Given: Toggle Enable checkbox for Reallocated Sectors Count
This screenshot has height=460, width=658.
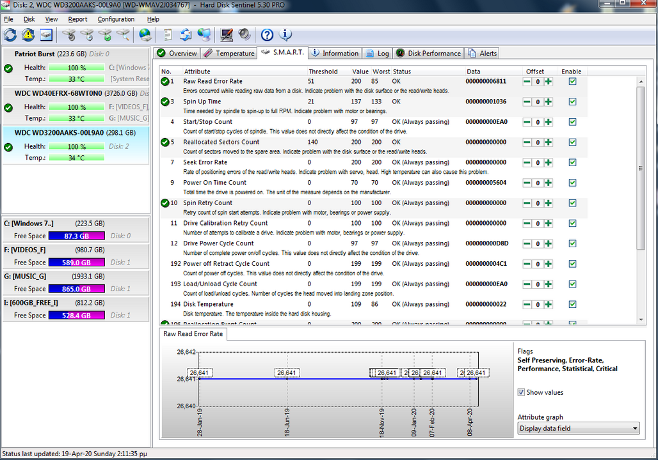Looking at the screenshot, I should tap(572, 142).
